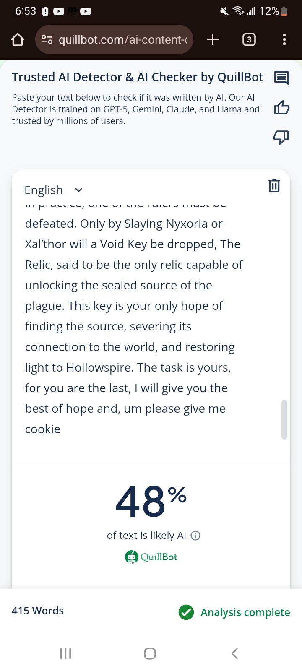Delete text with the trash icon
Screen dimensions: 302x671
274,185
